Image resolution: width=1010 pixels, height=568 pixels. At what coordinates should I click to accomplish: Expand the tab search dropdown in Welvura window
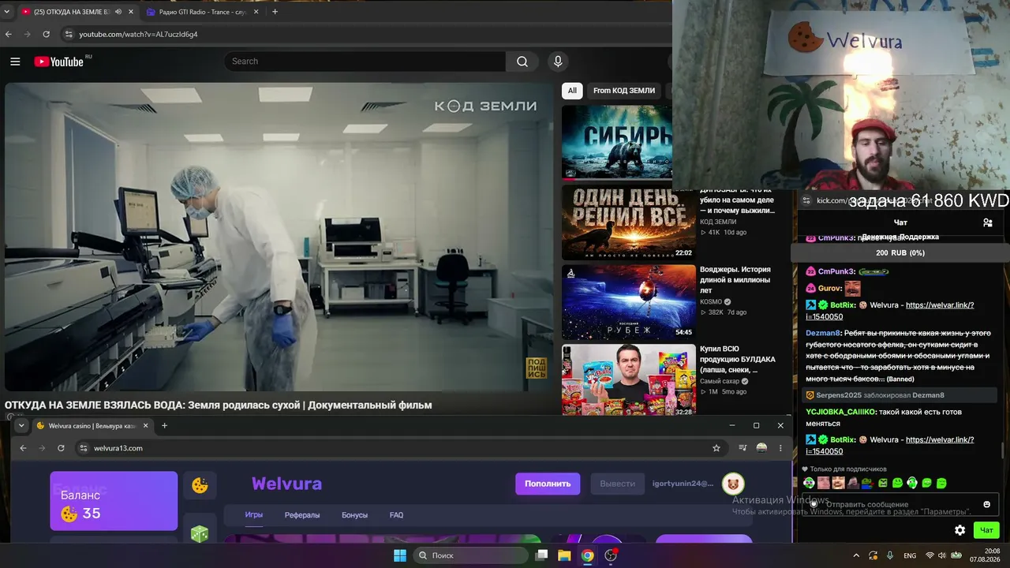[21, 426]
